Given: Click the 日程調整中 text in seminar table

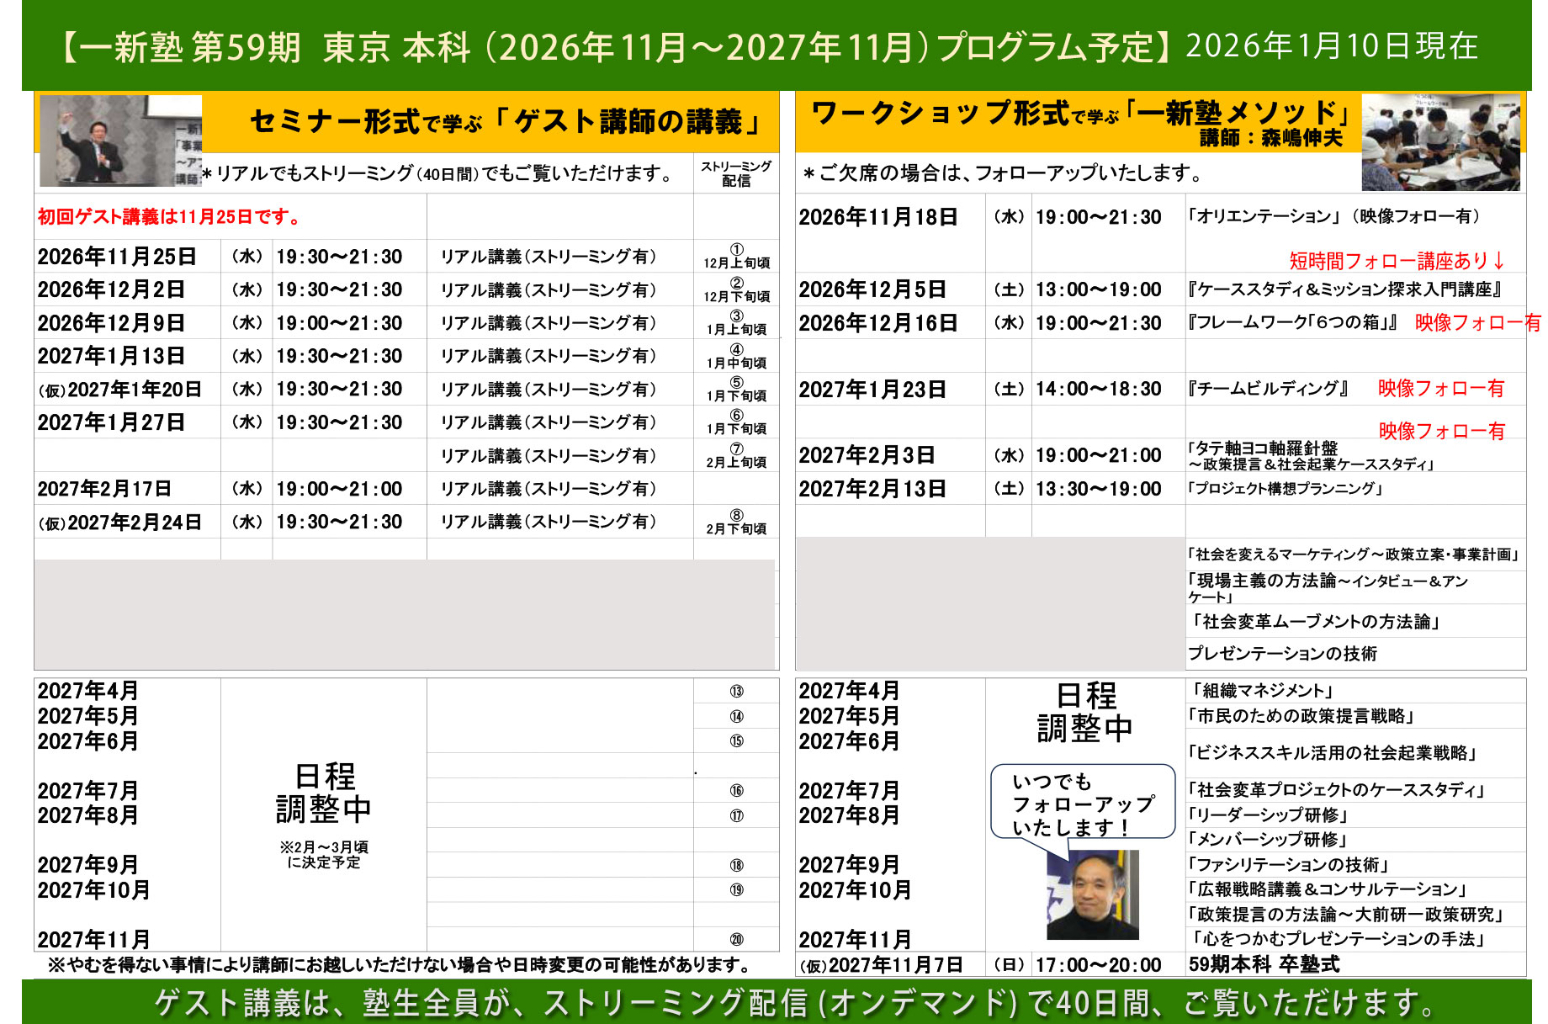Looking at the screenshot, I should tap(324, 793).
